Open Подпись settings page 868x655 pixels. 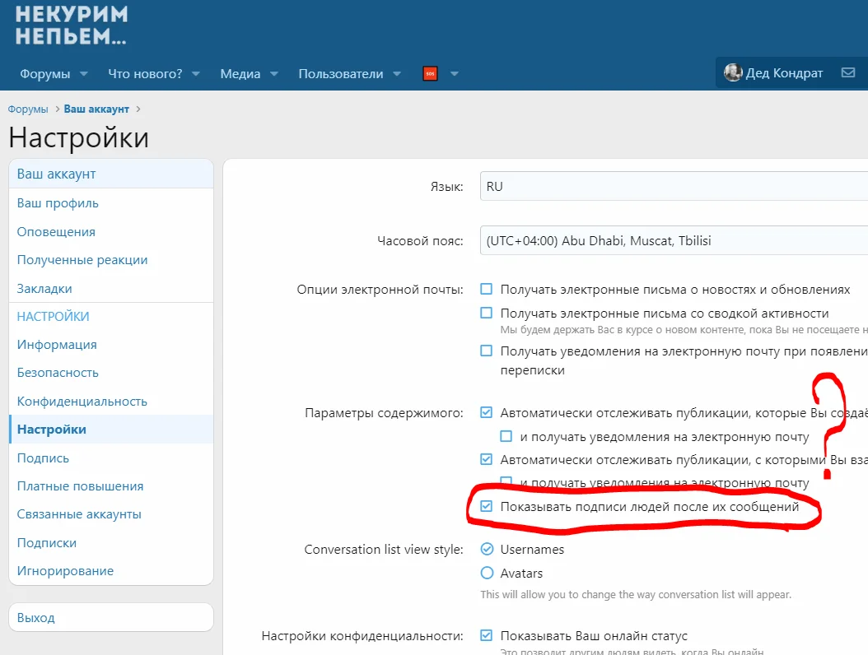coord(111,458)
